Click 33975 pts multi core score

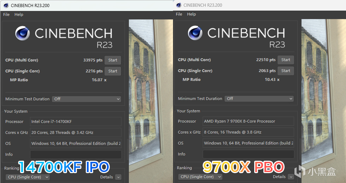click(93, 60)
